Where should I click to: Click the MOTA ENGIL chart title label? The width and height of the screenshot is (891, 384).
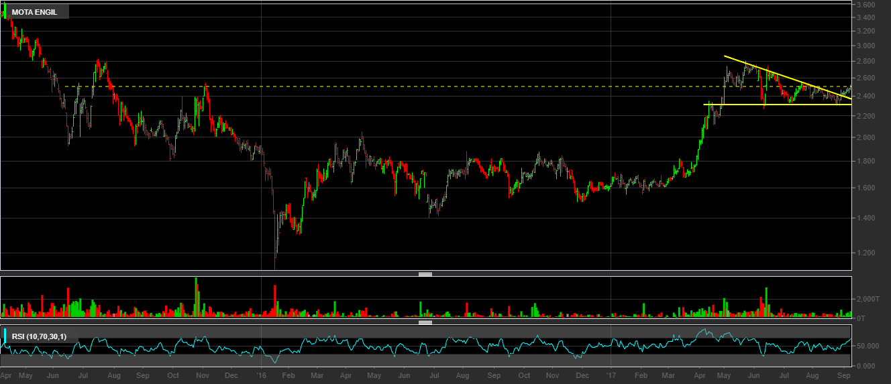coord(34,12)
